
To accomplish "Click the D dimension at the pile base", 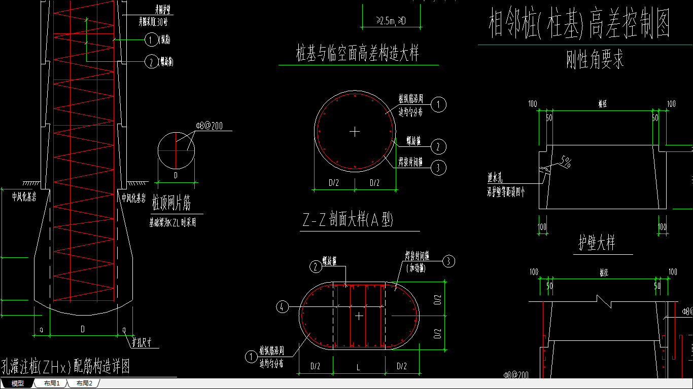I will point(83,329).
